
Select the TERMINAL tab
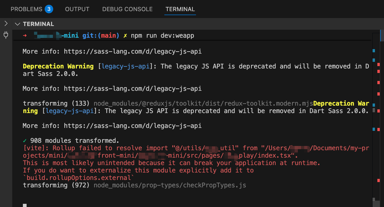[180, 9]
